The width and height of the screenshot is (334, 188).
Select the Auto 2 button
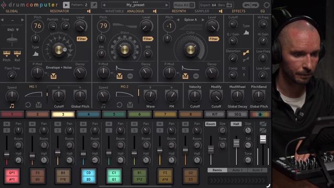pyautogui.click(x=257, y=170)
